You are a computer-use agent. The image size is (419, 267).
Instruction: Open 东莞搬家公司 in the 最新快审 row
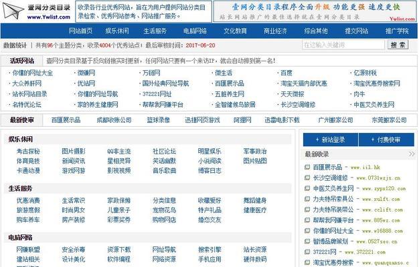click(x=389, y=120)
